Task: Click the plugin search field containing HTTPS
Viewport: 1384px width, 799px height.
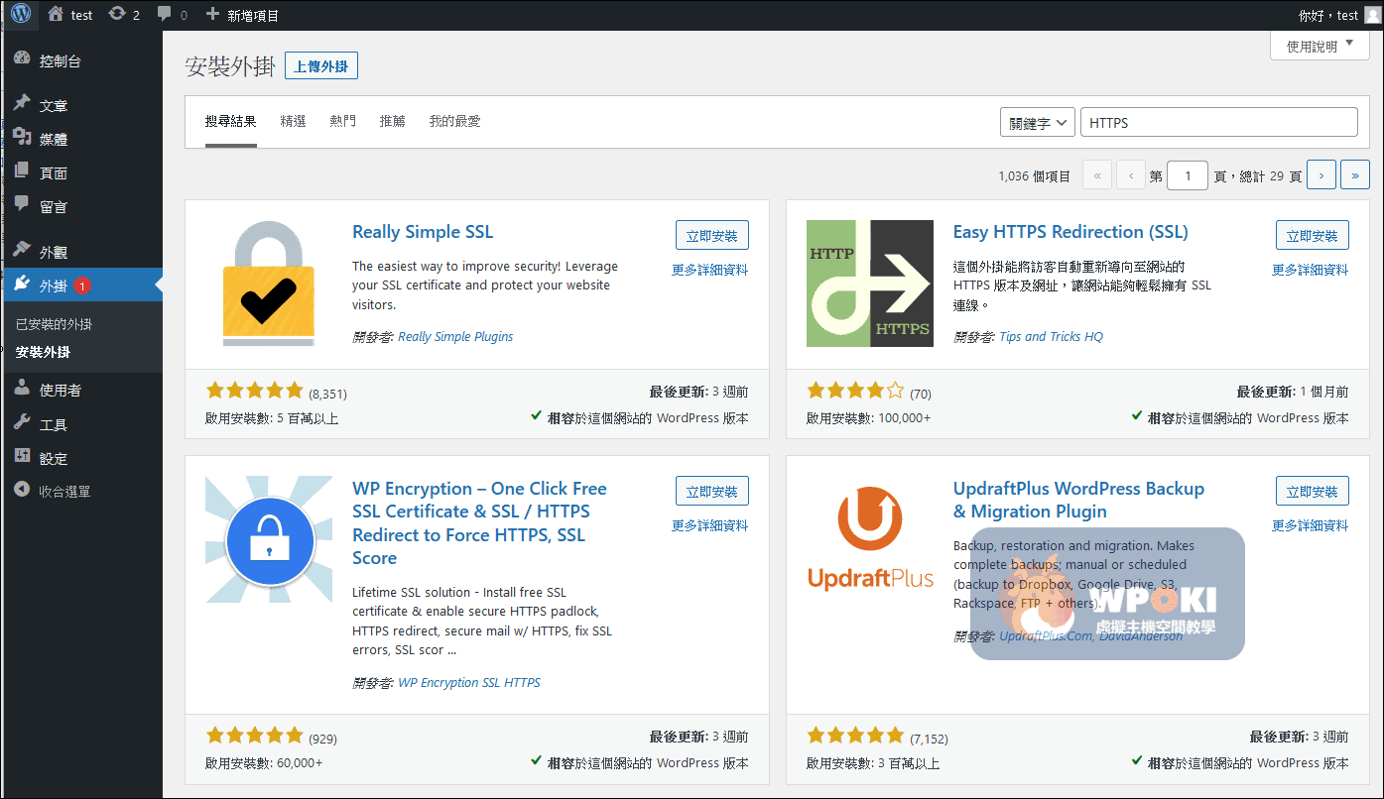Action: [1218, 123]
